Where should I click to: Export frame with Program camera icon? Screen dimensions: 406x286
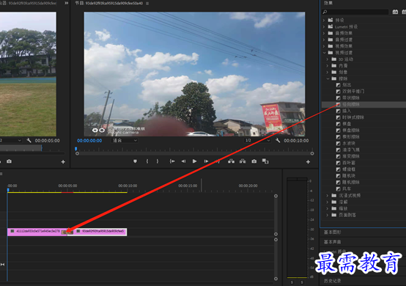point(254,161)
